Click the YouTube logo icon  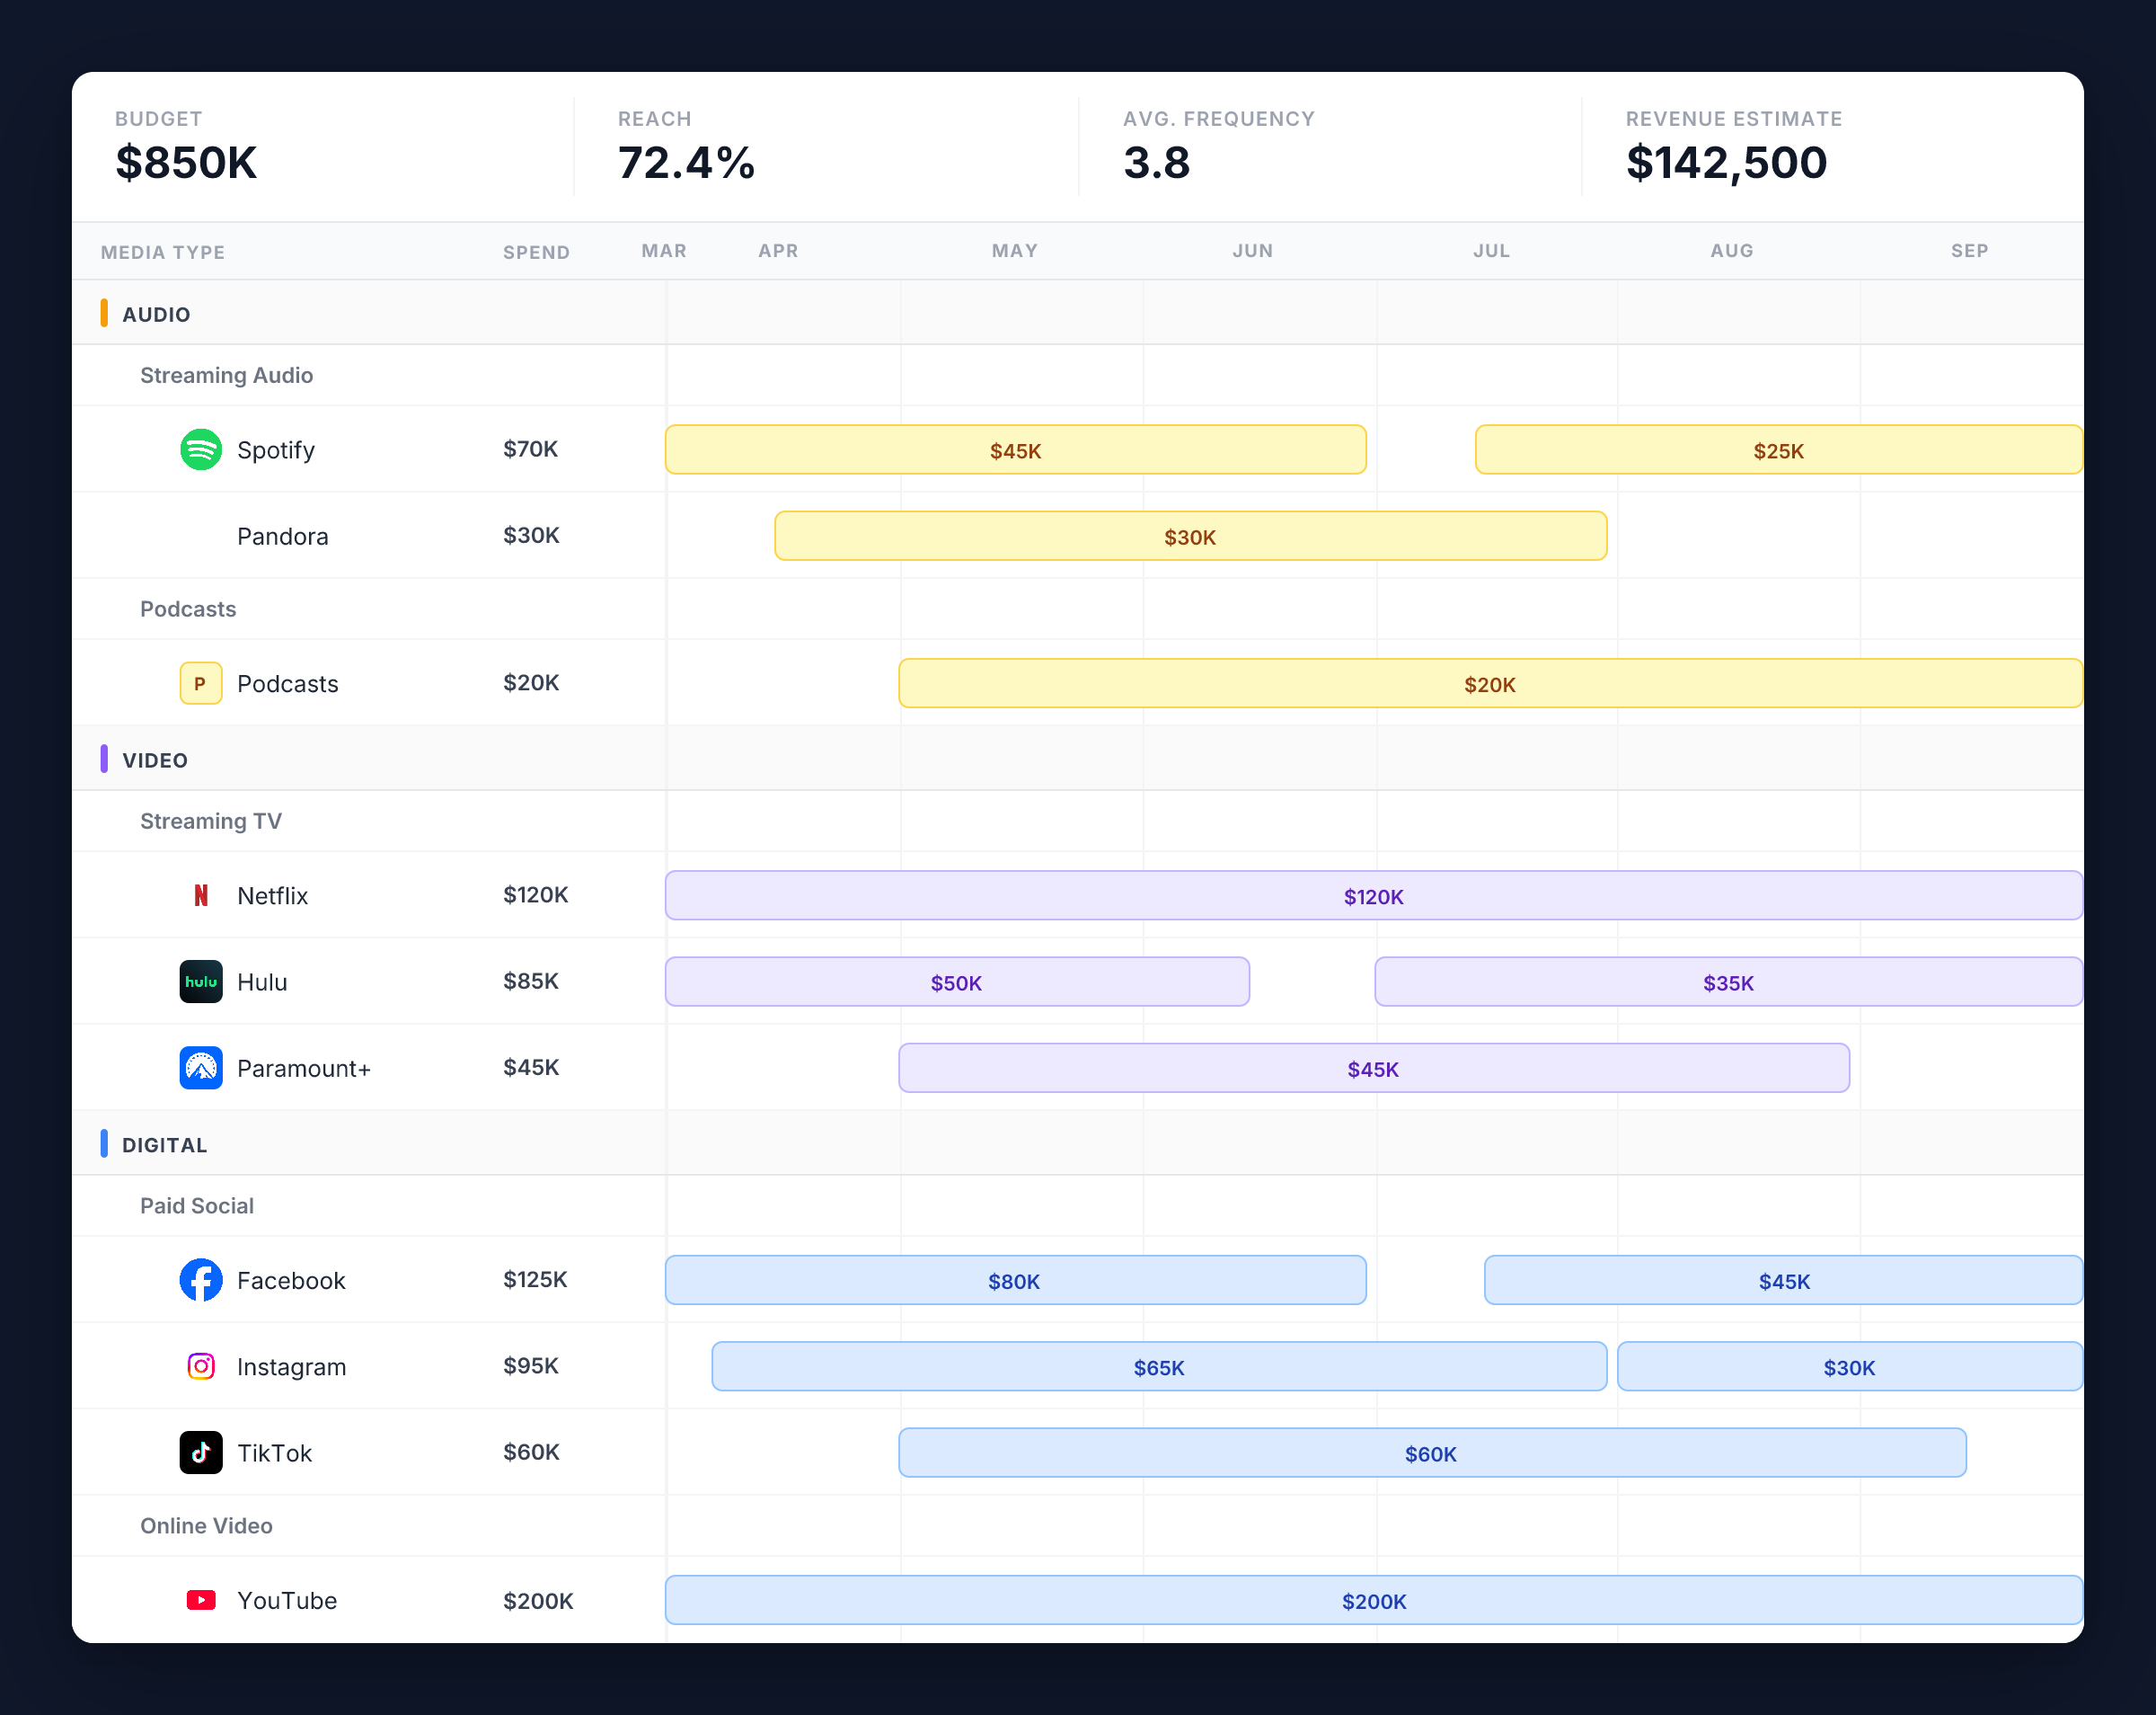201,1600
